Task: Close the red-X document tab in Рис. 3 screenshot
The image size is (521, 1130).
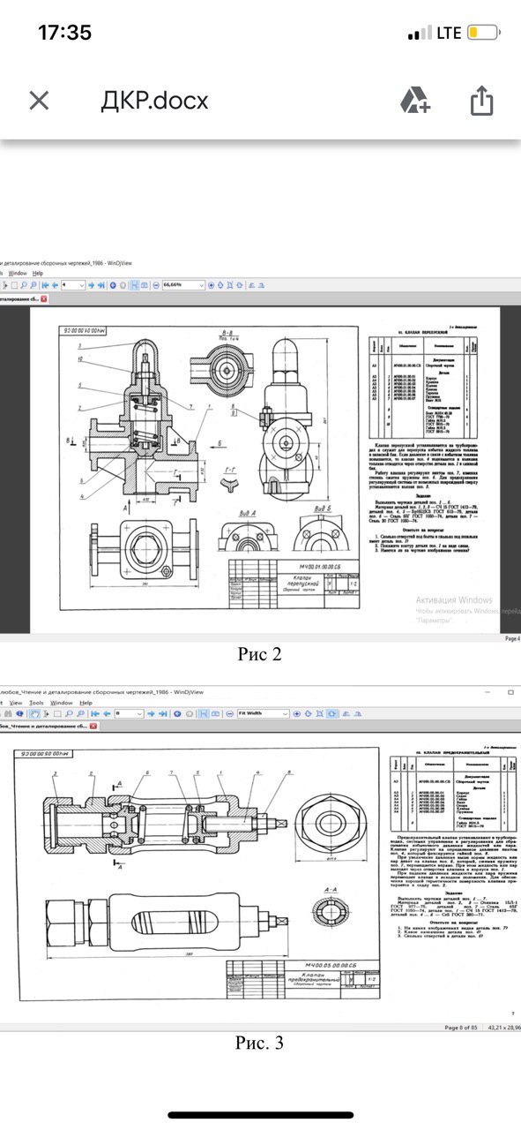Action: [93, 726]
